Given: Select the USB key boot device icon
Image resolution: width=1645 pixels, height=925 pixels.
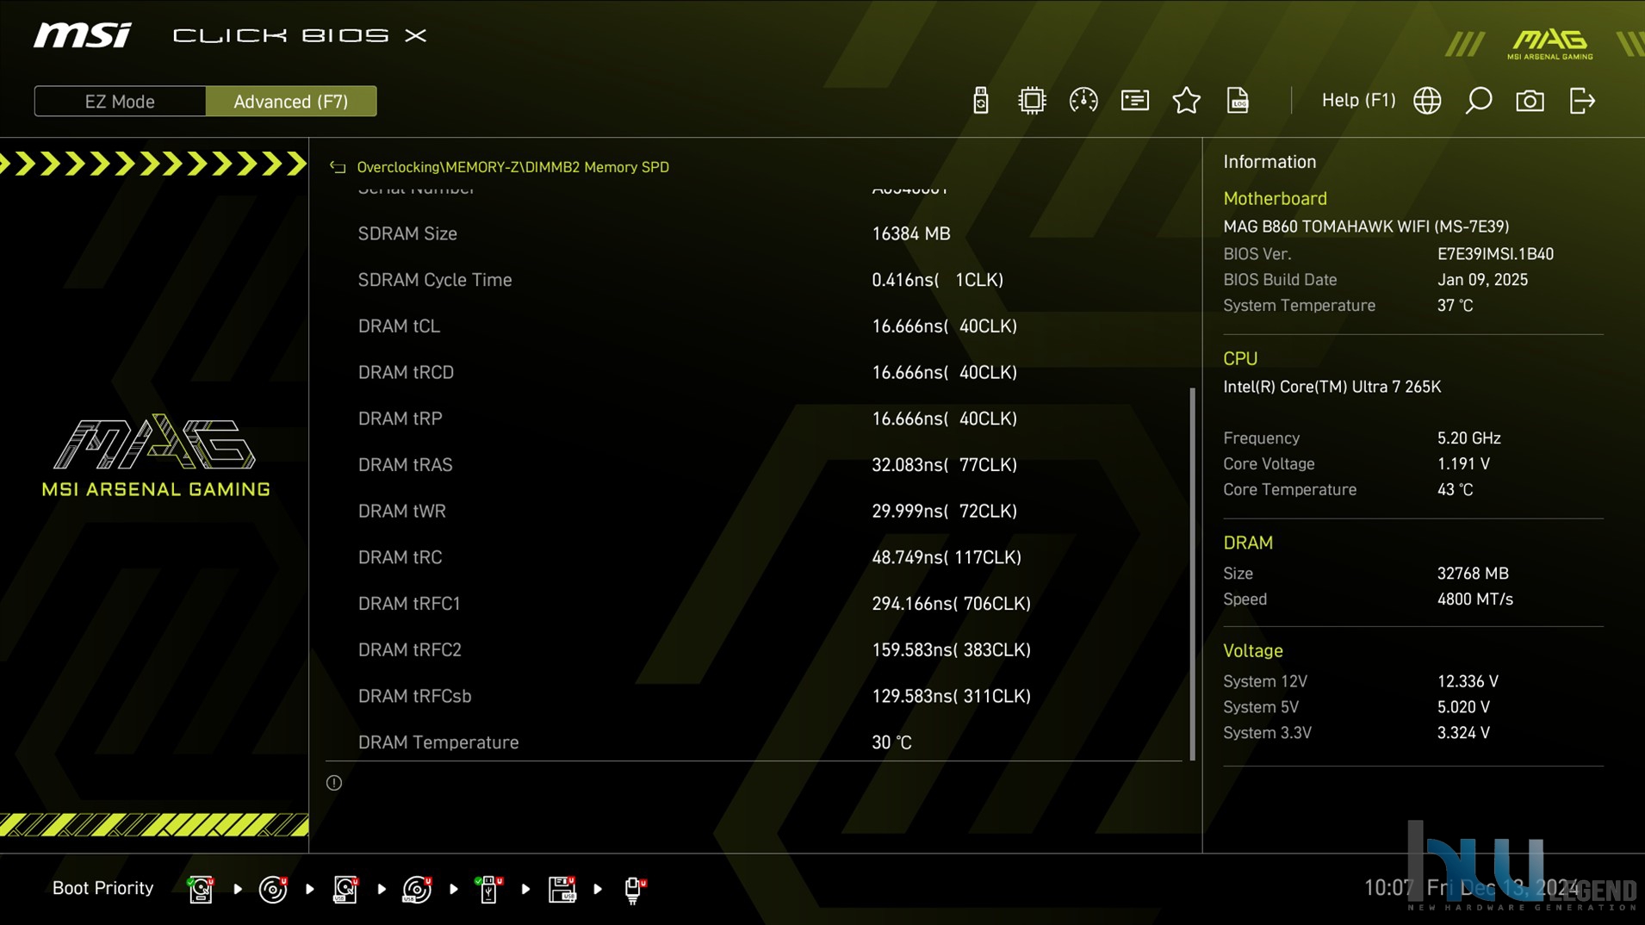Looking at the screenshot, I should [x=488, y=889].
